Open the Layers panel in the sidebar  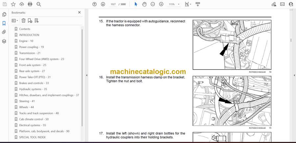[4, 41]
